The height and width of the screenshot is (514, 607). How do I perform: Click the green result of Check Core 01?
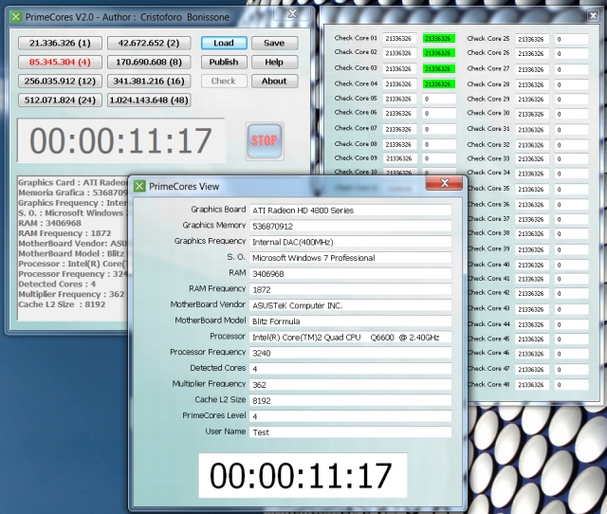click(438, 38)
